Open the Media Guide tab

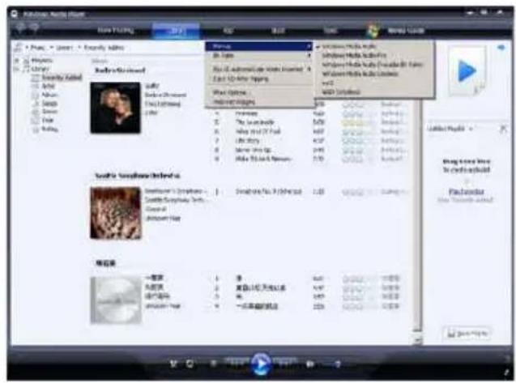tap(406, 31)
